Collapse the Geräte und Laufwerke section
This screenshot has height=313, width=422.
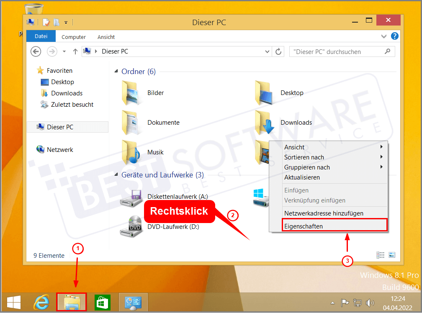pyautogui.click(x=116, y=175)
